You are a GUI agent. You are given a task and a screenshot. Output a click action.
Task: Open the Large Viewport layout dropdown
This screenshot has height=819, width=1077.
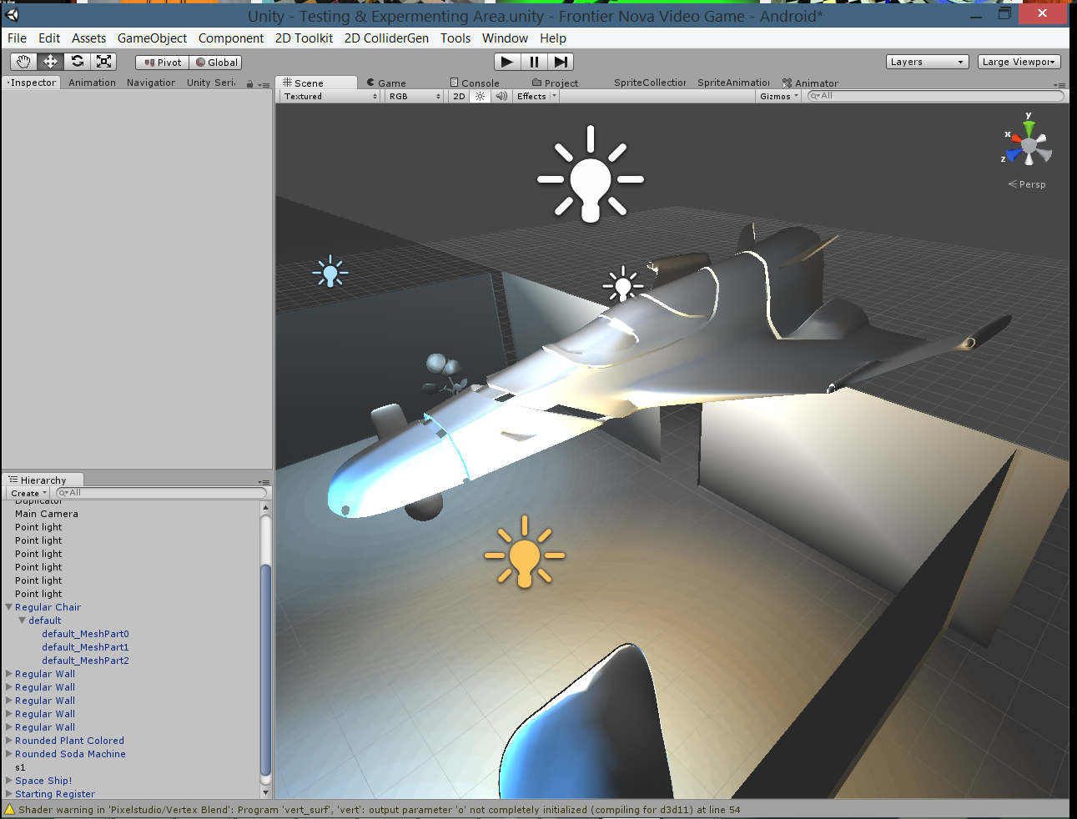pyautogui.click(x=1019, y=62)
